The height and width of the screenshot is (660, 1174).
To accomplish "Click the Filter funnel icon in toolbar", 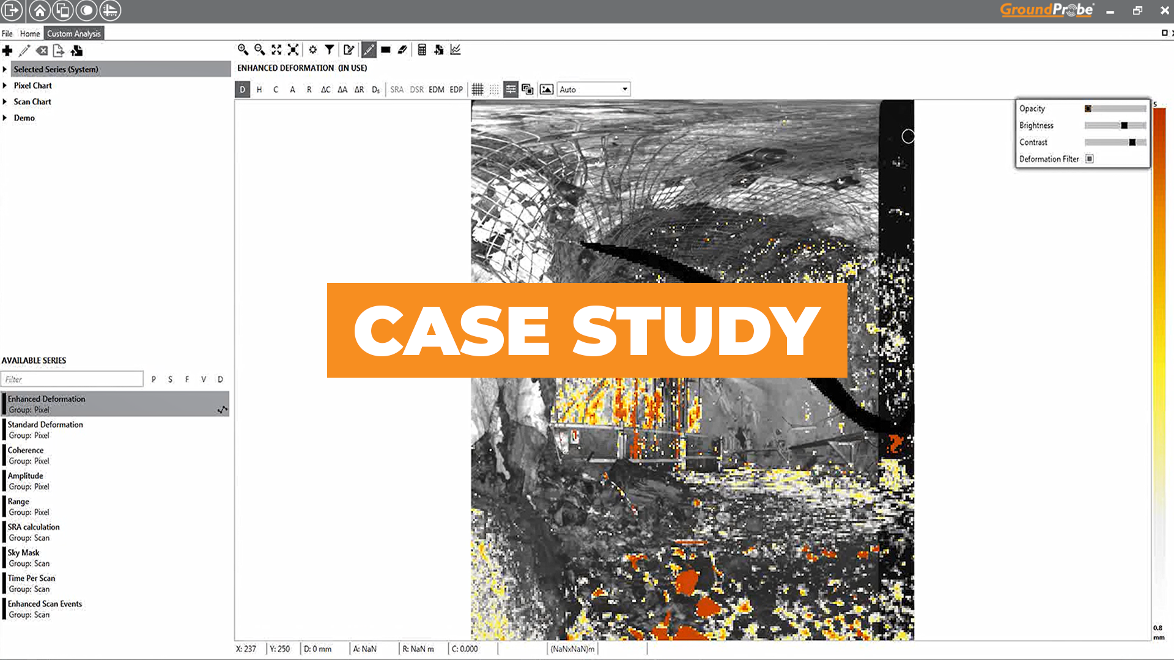I will coord(330,50).
